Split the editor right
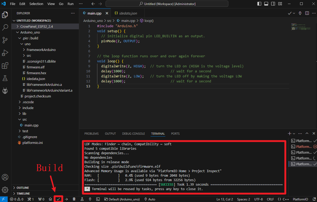Screen dimensions: 317x202 tap(307, 13)
